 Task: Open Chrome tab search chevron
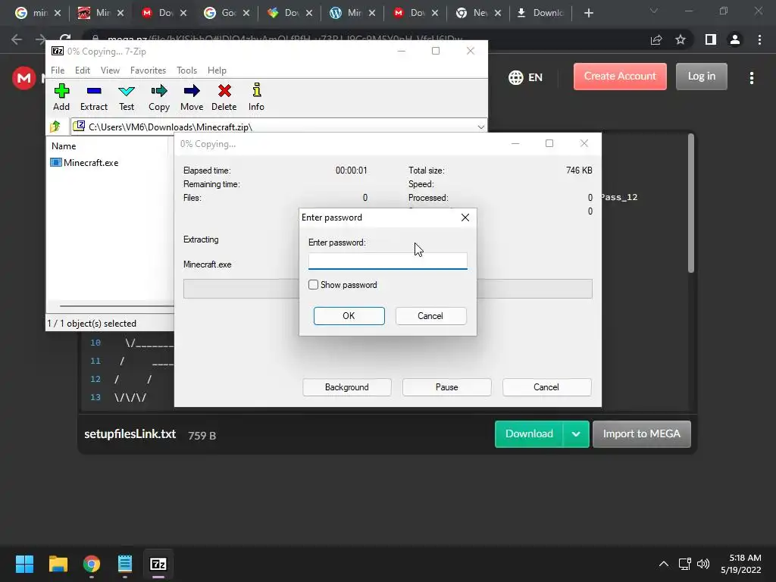654,11
